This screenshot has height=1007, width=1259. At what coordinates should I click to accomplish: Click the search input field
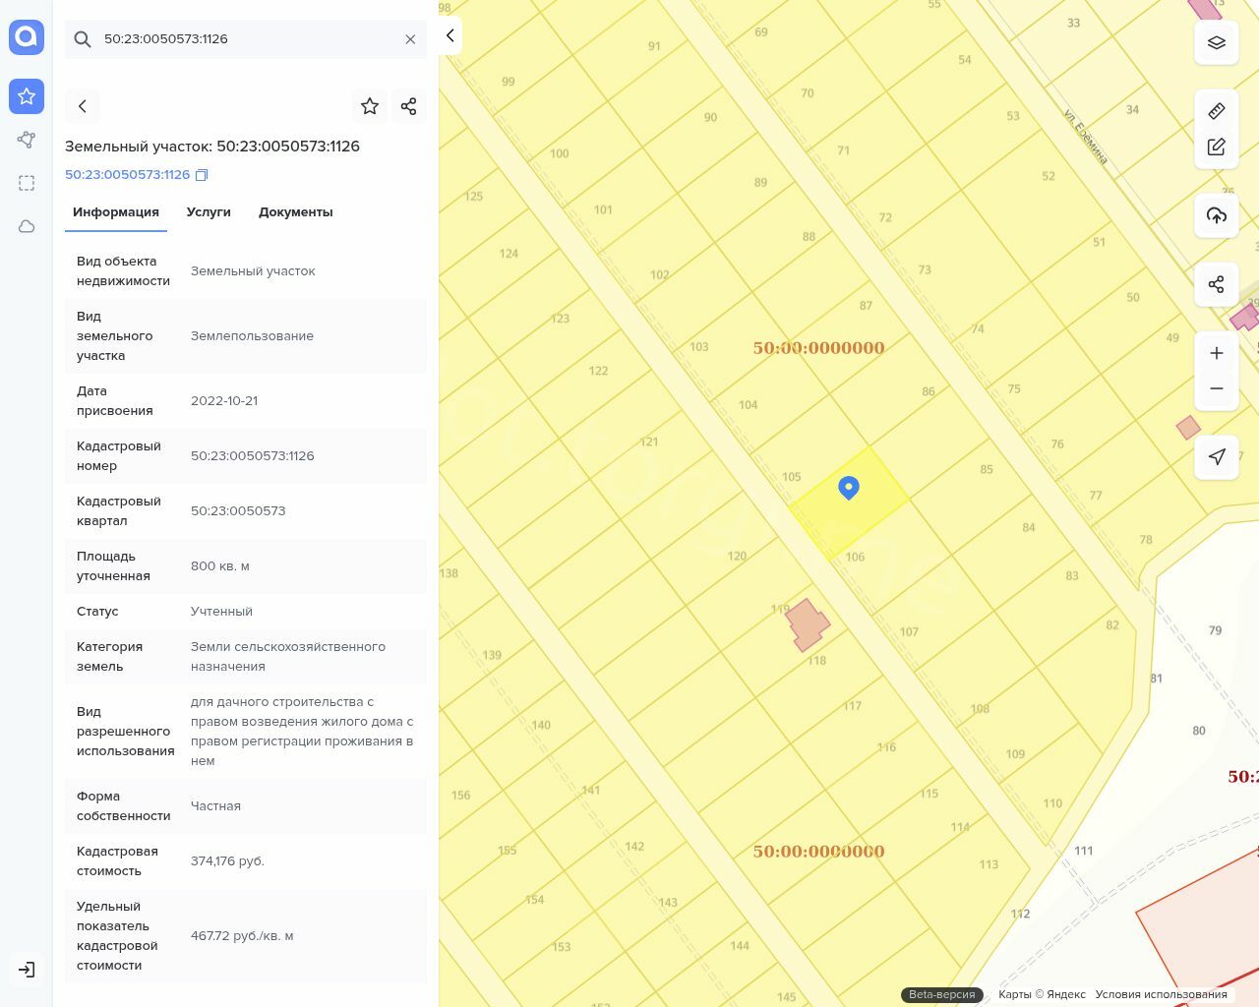(x=246, y=39)
